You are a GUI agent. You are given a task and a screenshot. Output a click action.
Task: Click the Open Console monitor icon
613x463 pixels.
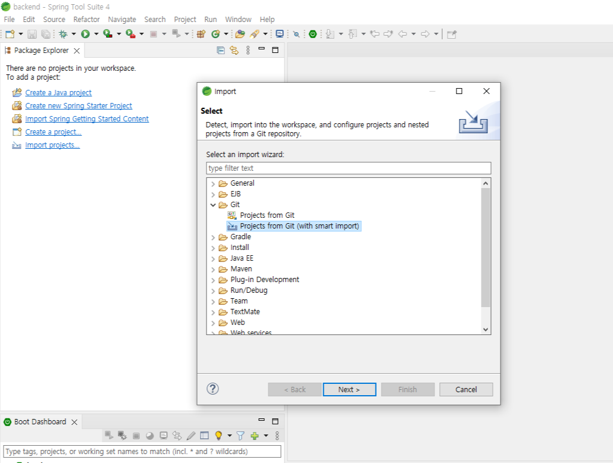click(280, 34)
